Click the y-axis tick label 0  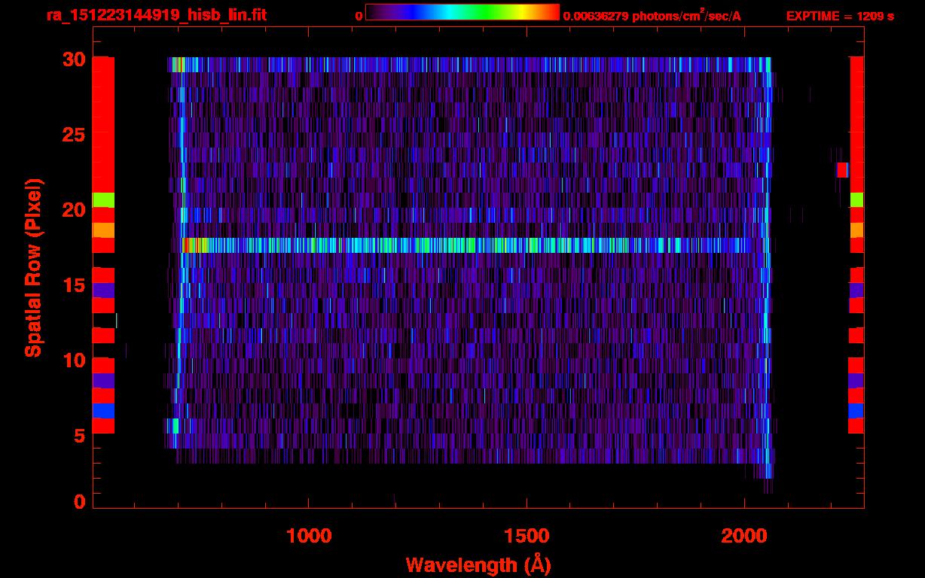coord(80,502)
